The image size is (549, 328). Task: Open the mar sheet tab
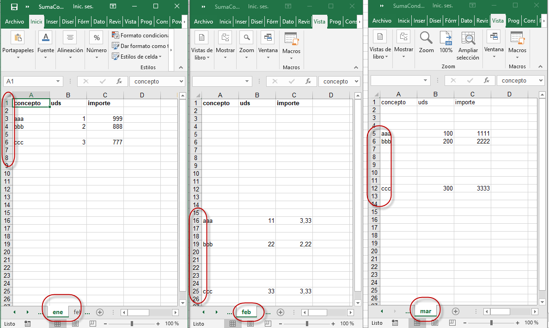tap(425, 311)
